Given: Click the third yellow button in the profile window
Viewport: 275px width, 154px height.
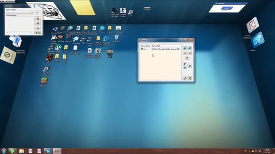Looking at the screenshot, I should click(37, 27).
